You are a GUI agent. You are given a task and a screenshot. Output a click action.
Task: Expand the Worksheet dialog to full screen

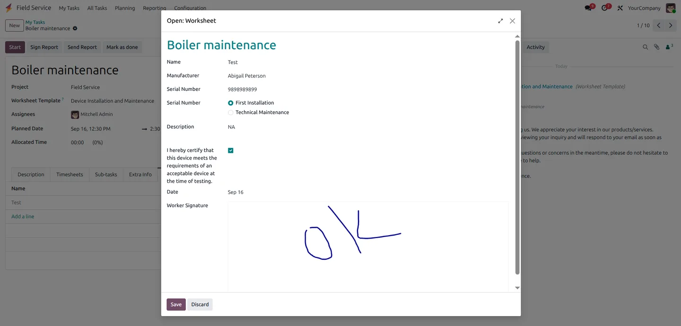tap(500, 21)
